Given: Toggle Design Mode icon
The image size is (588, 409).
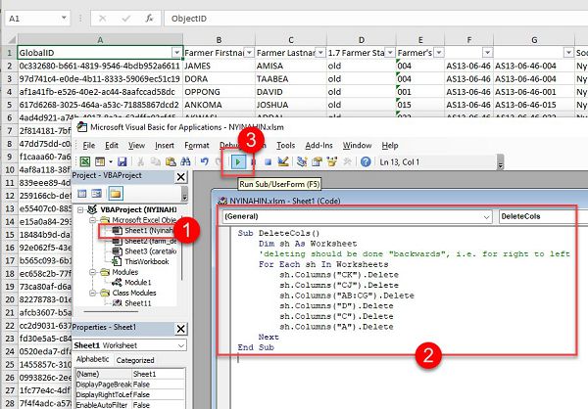Looking at the screenshot, I should 283,161.
